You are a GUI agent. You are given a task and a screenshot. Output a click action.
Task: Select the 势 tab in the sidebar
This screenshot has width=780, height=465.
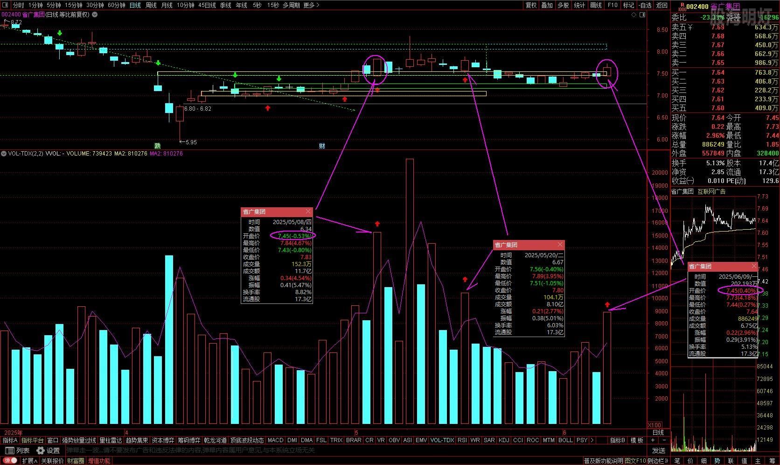(717, 461)
